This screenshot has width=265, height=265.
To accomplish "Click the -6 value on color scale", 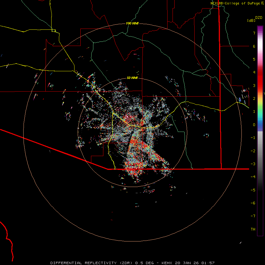I will [253, 203].
